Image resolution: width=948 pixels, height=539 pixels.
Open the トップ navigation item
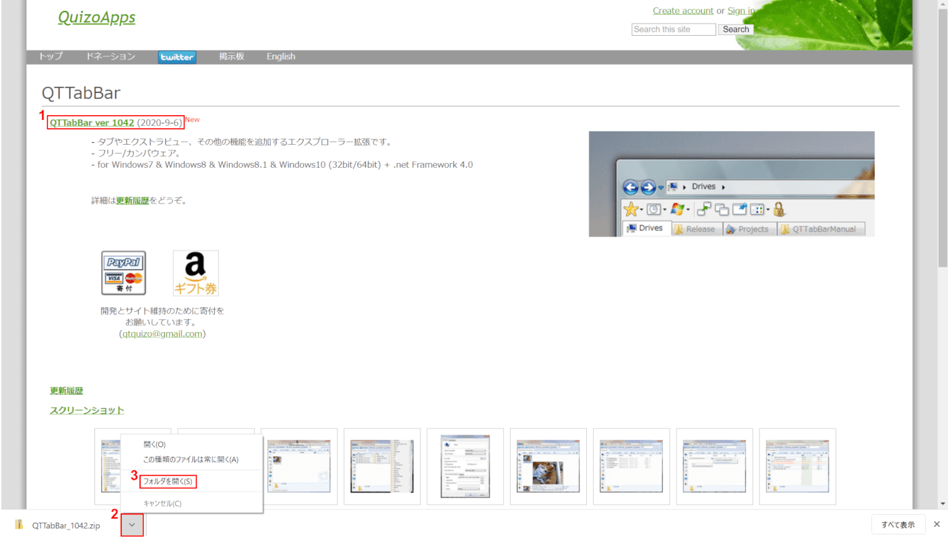(x=51, y=57)
